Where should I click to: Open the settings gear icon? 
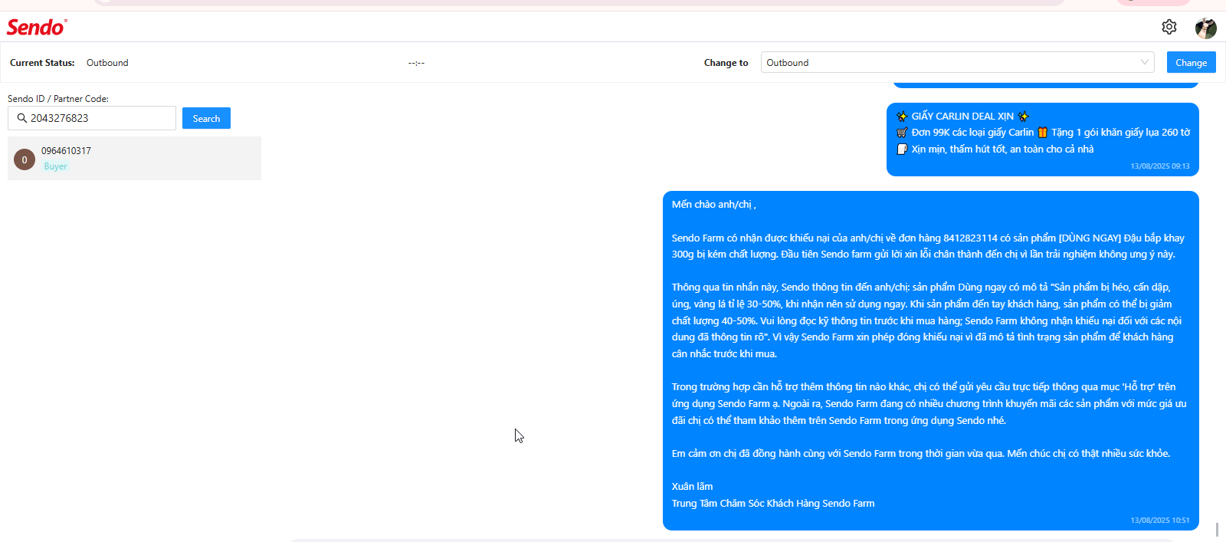[x=1169, y=27]
